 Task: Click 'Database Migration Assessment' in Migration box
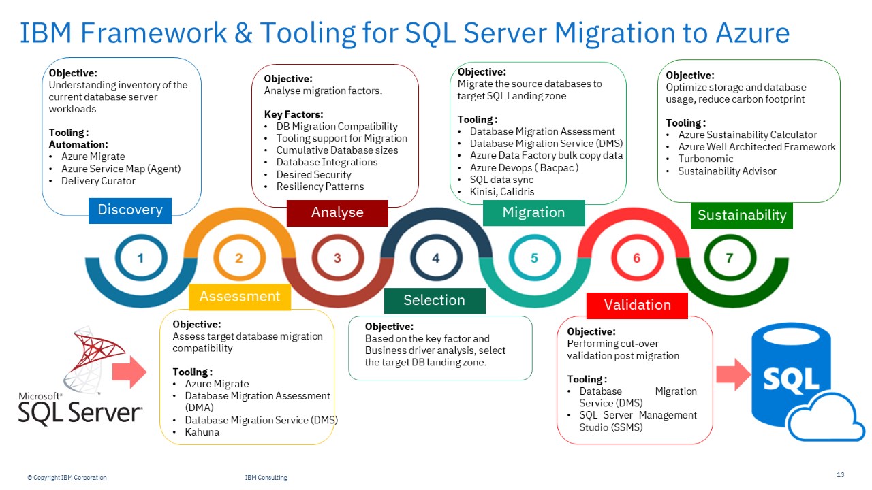pos(542,131)
